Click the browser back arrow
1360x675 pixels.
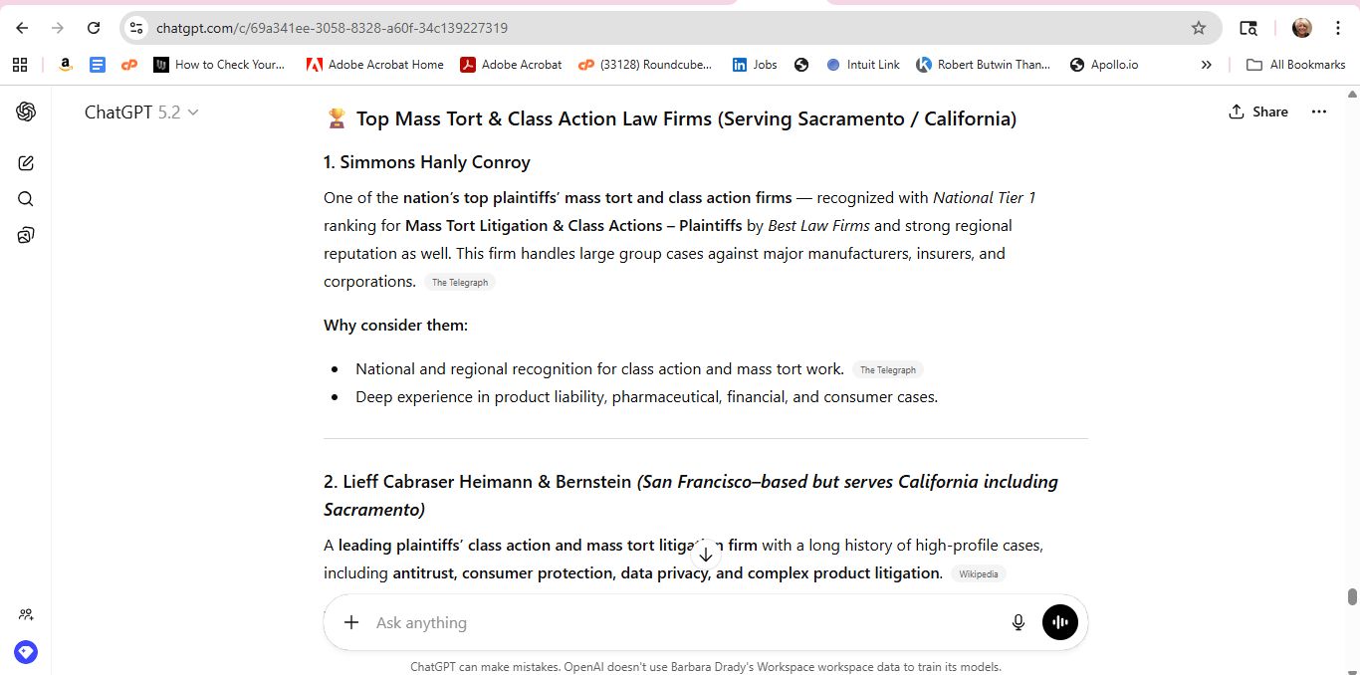coord(22,28)
